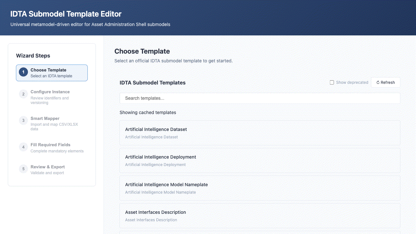Click the Show deprecated label text
This screenshot has width=416, height=234.
point(352,83)
